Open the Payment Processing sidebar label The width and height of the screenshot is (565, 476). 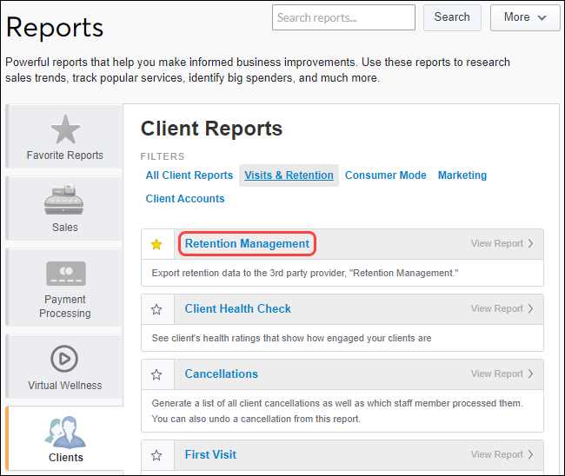[65, 307]
